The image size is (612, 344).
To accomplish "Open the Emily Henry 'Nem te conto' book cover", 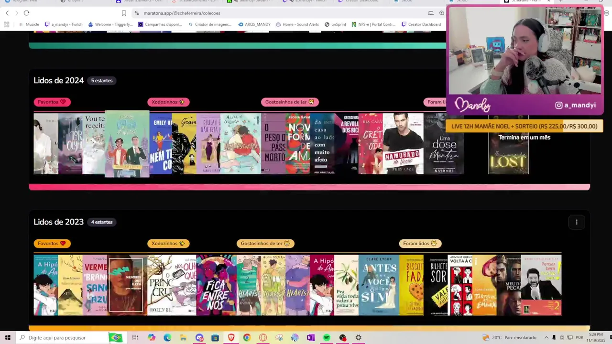I will [x=161, y=143].
